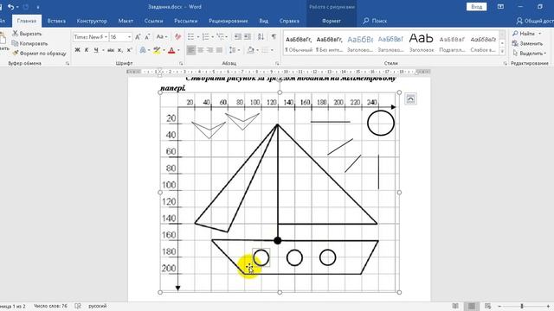The width and height of the screenshot is (554, 311).
Task: Switch to Web Layout view icon
Action: 487,306
